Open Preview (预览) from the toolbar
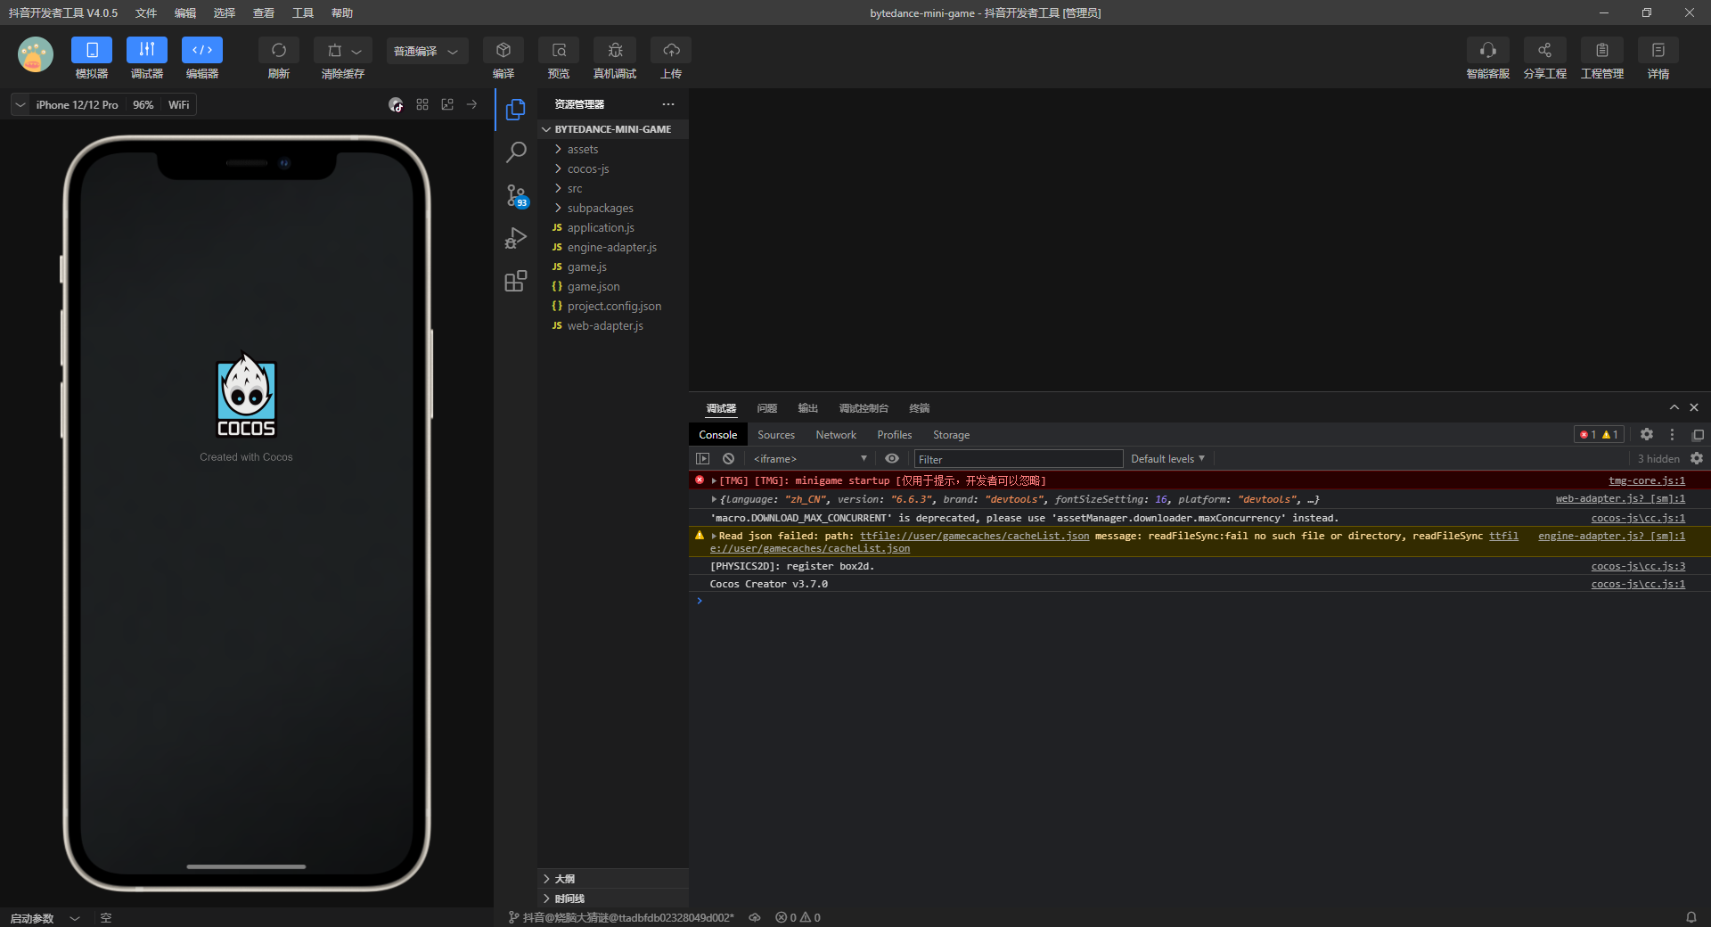This screenshot has width=1711, height=927. click(559, 51)
